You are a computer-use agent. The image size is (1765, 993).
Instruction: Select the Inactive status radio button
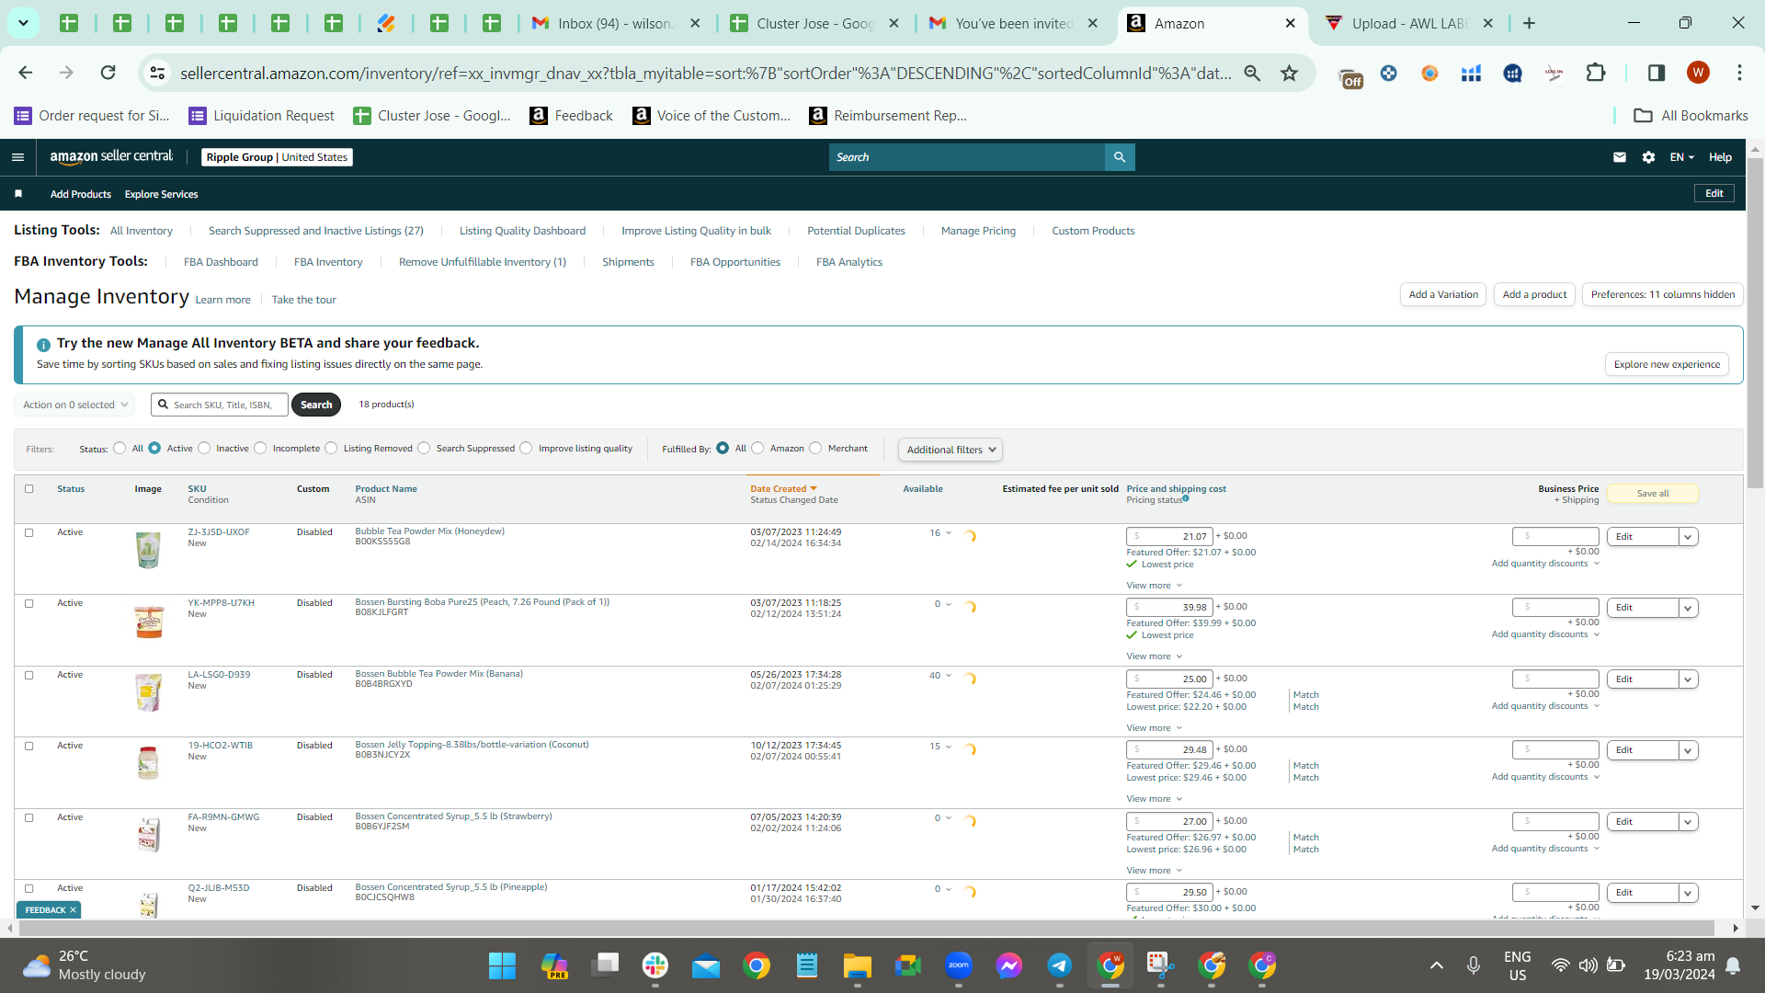pyautogui.click(x=204, y=449)
